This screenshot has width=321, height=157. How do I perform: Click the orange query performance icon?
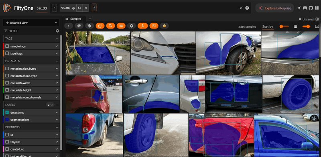point(154,26)
